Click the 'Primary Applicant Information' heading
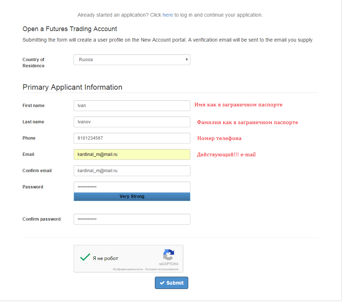342x302 pixels. pos(73,87)
